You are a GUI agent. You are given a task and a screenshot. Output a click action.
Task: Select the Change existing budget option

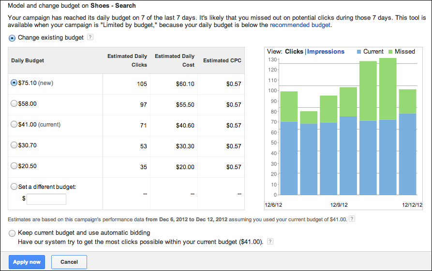(x=12, y=38)
